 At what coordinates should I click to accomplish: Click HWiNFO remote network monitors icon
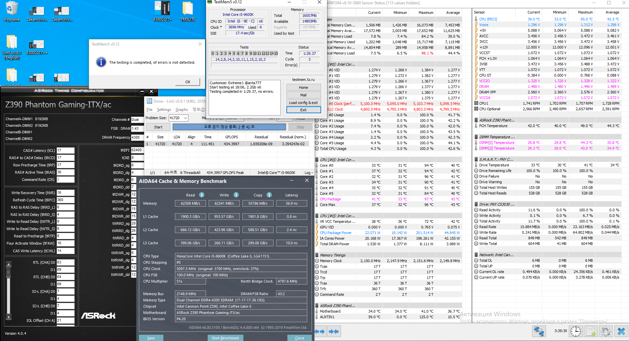(x=539, y=331)
